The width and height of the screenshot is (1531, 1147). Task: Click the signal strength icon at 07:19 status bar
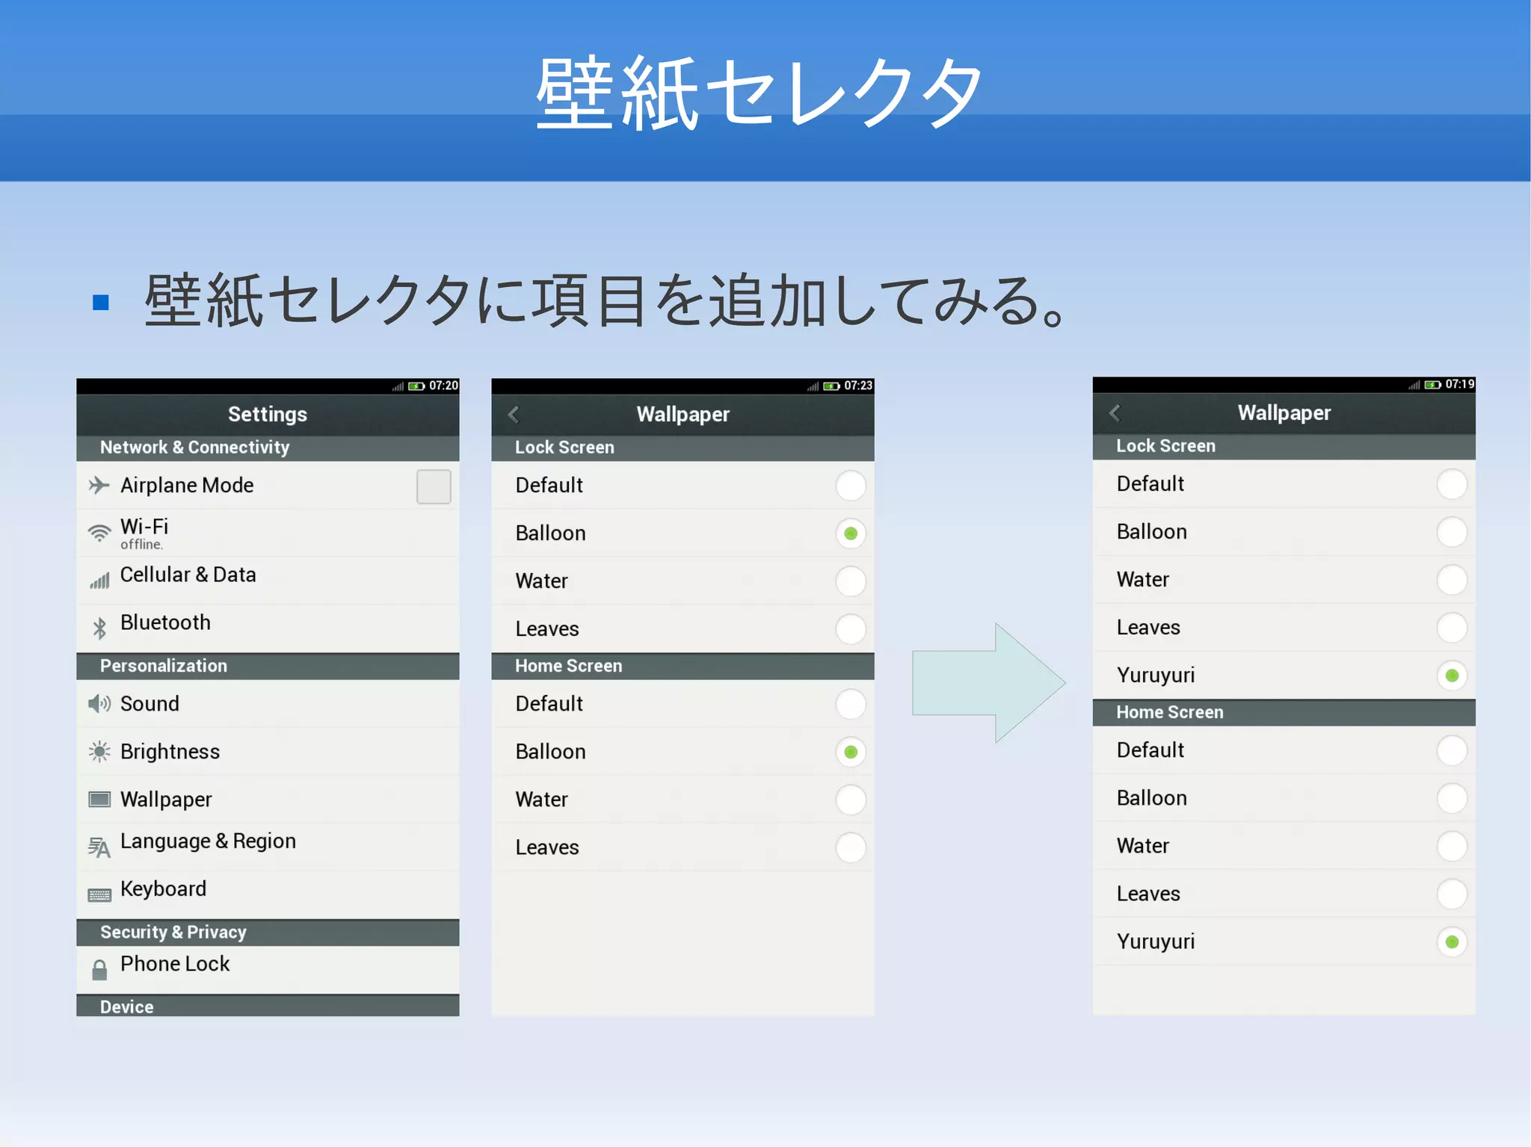(1414, 385)
